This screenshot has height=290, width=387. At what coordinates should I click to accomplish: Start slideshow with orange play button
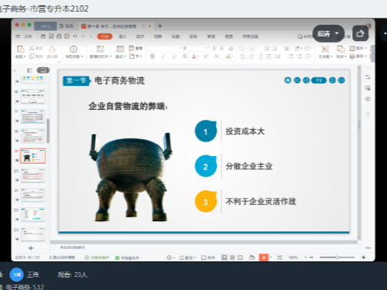[x=263, y=258]
